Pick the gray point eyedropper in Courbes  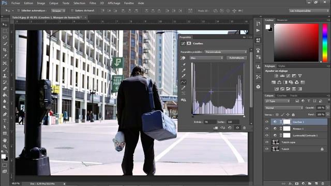pyautogui.click(x=184, y=70)
